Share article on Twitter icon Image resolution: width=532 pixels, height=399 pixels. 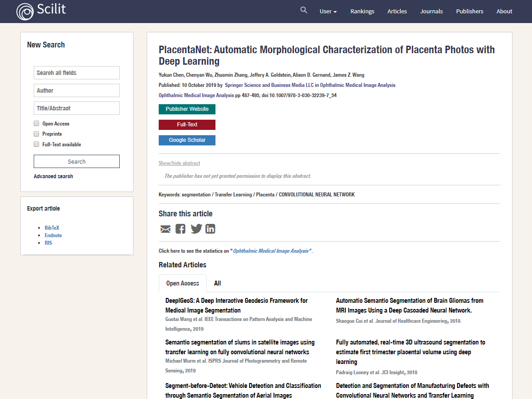click(196, 229)
